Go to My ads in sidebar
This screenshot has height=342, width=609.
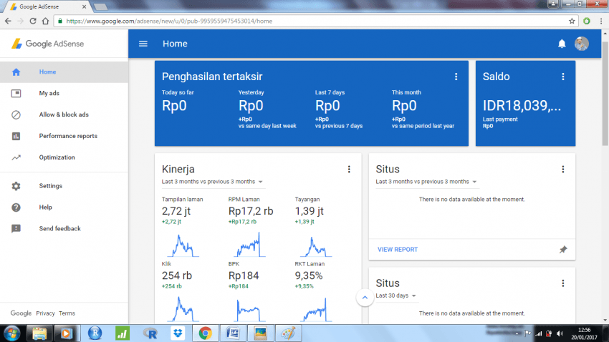coord(49,93)
